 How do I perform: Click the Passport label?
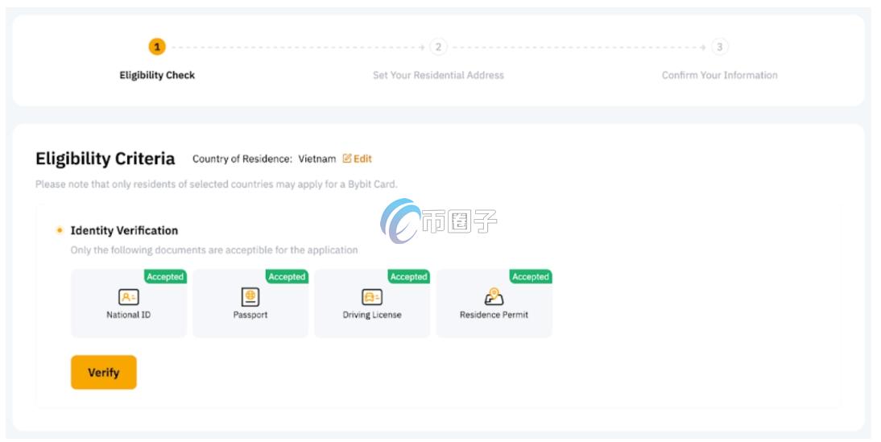[250, 315]
